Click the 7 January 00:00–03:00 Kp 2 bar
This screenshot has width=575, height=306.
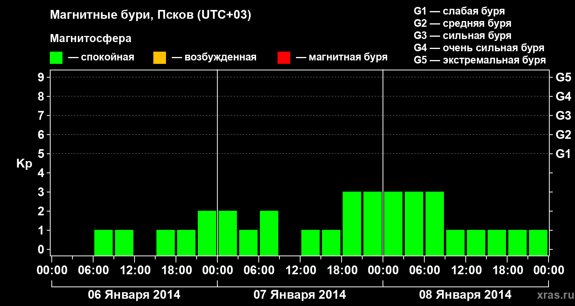click(228, 233)
